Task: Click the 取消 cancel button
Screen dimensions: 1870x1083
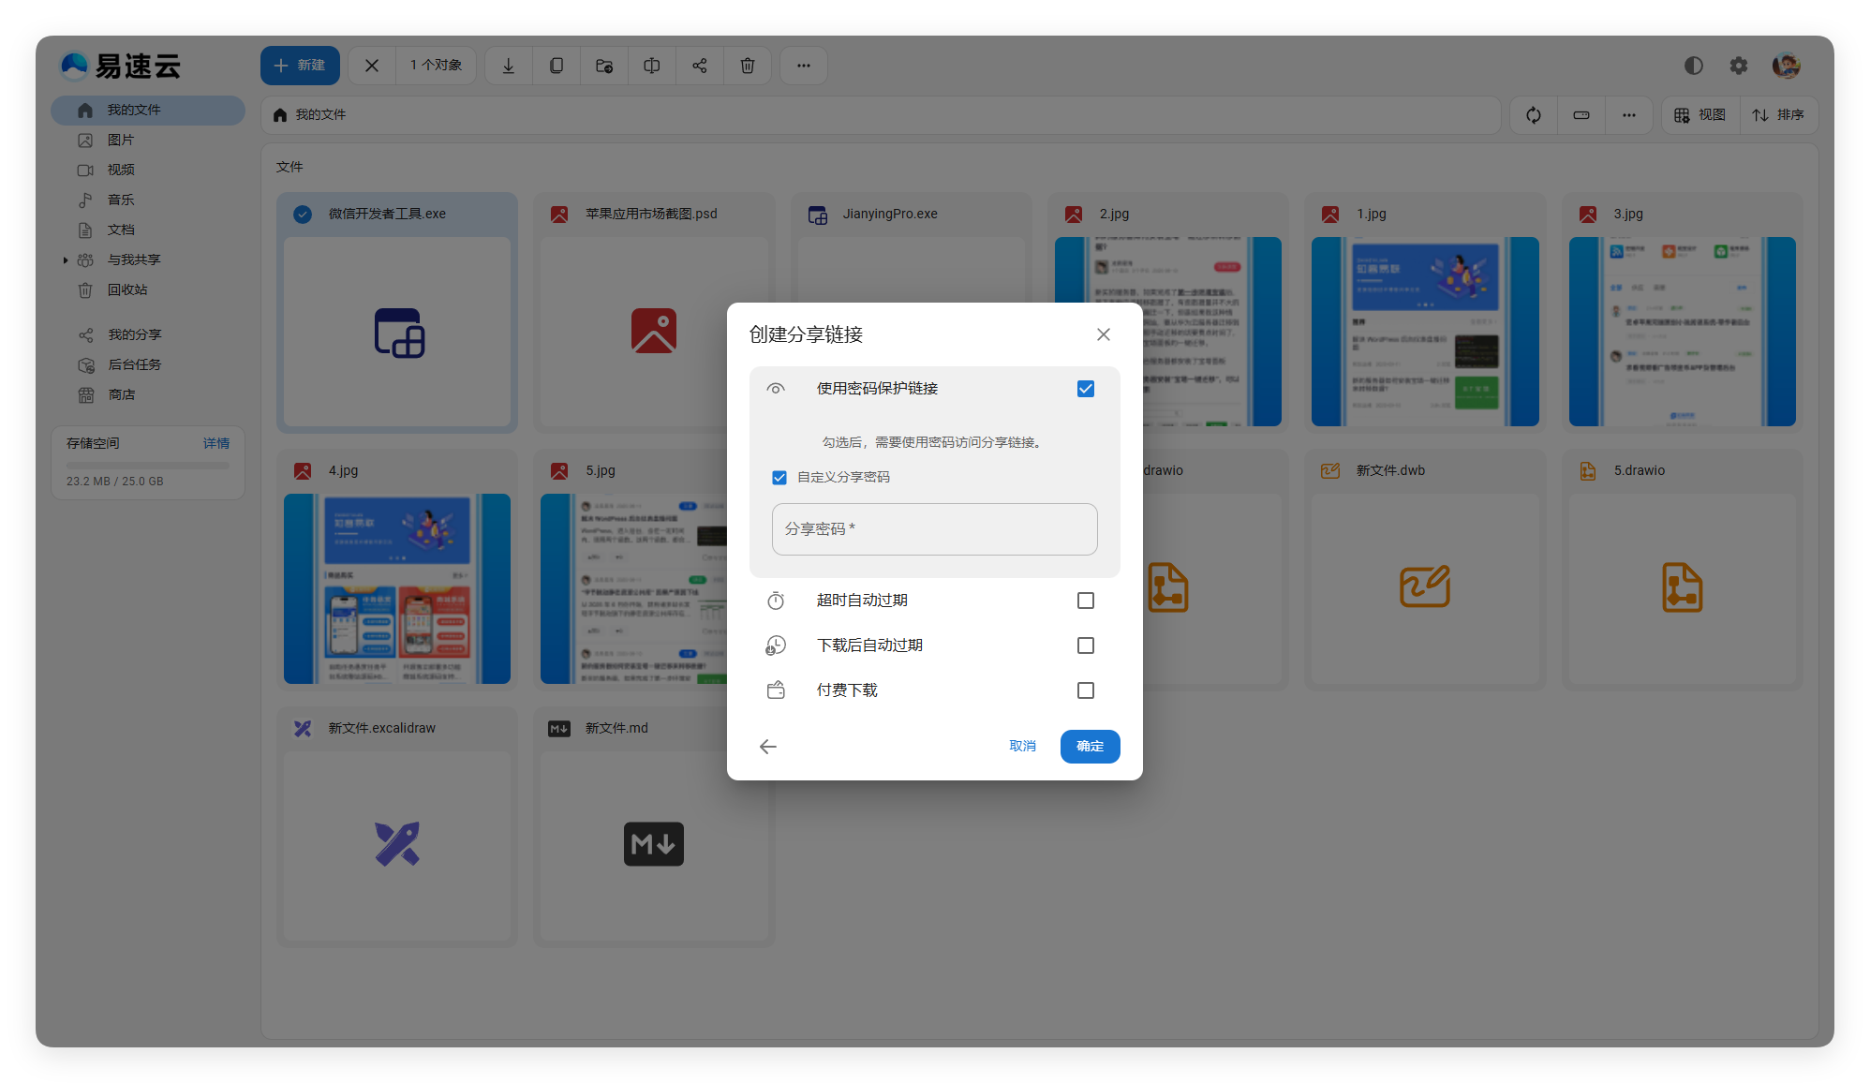Action: pos(1022,747)
